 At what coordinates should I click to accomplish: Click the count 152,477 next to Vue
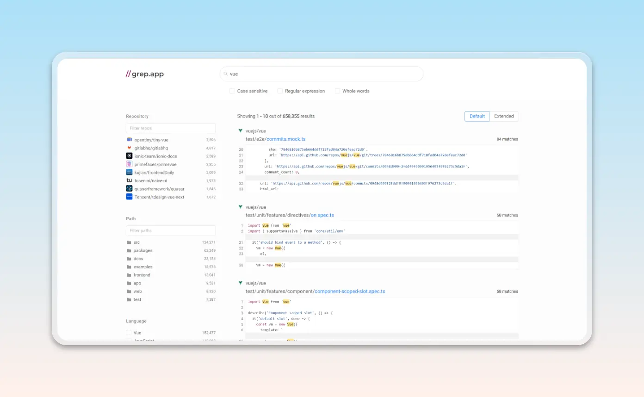point(209,333)
